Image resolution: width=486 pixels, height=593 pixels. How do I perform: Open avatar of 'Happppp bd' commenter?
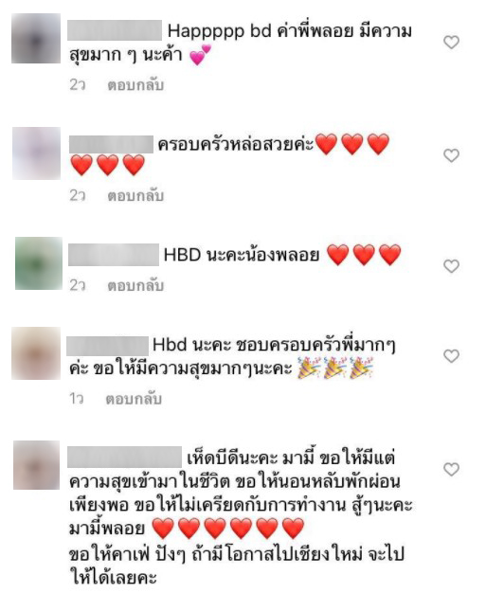[36, 38]
